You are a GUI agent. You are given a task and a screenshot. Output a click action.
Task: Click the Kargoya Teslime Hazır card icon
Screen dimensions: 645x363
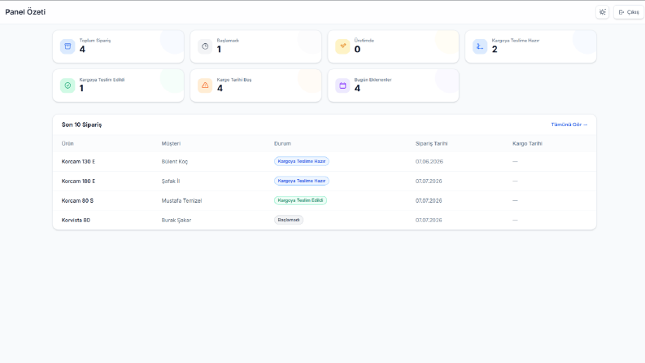click(480, 46)
